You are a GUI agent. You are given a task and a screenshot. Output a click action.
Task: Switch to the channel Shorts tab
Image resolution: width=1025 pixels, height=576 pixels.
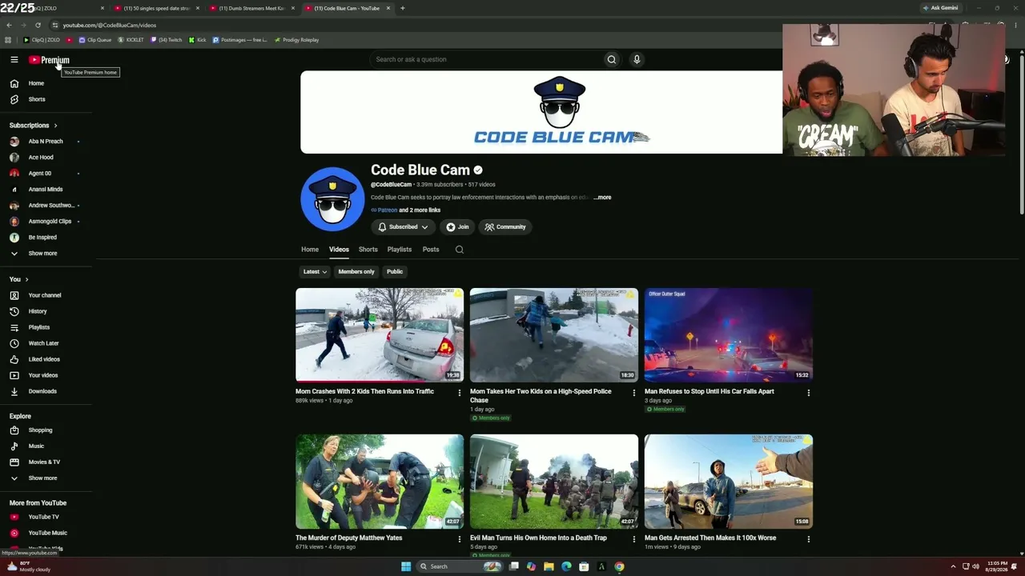(x=368, y=250)
